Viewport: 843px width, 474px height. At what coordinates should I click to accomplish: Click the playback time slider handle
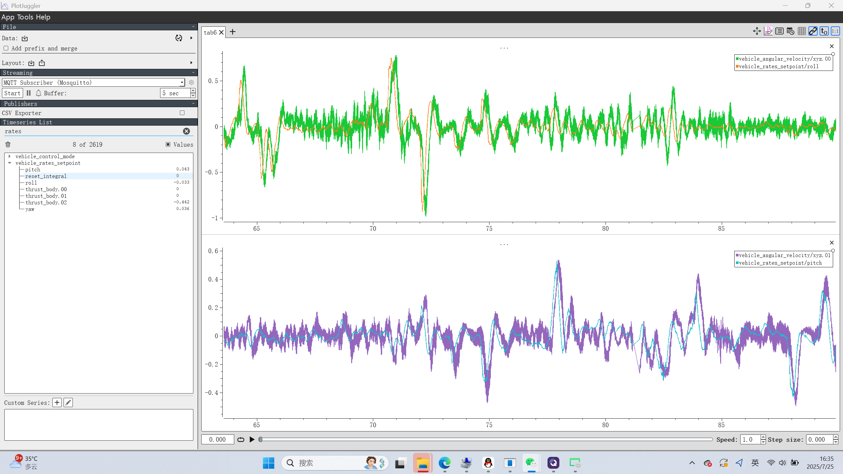pyautogui.click(x=261, y=439)
